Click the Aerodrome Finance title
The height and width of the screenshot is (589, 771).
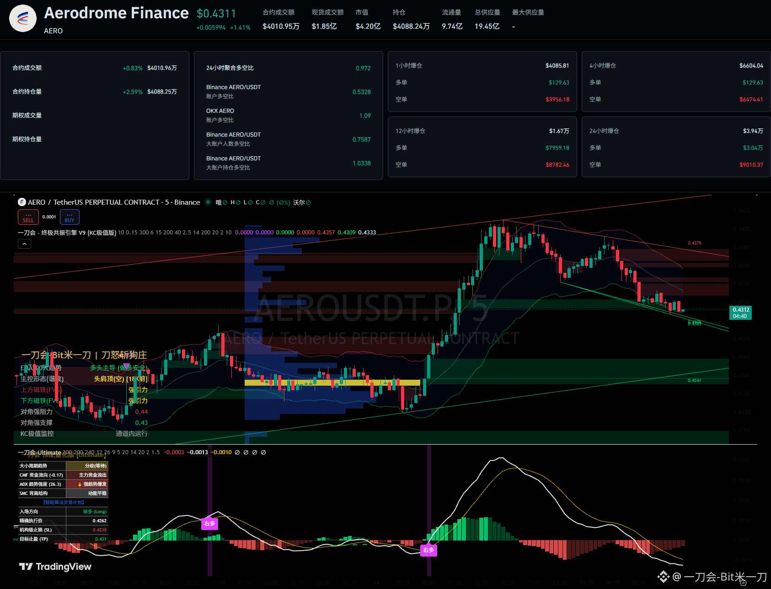116,13
